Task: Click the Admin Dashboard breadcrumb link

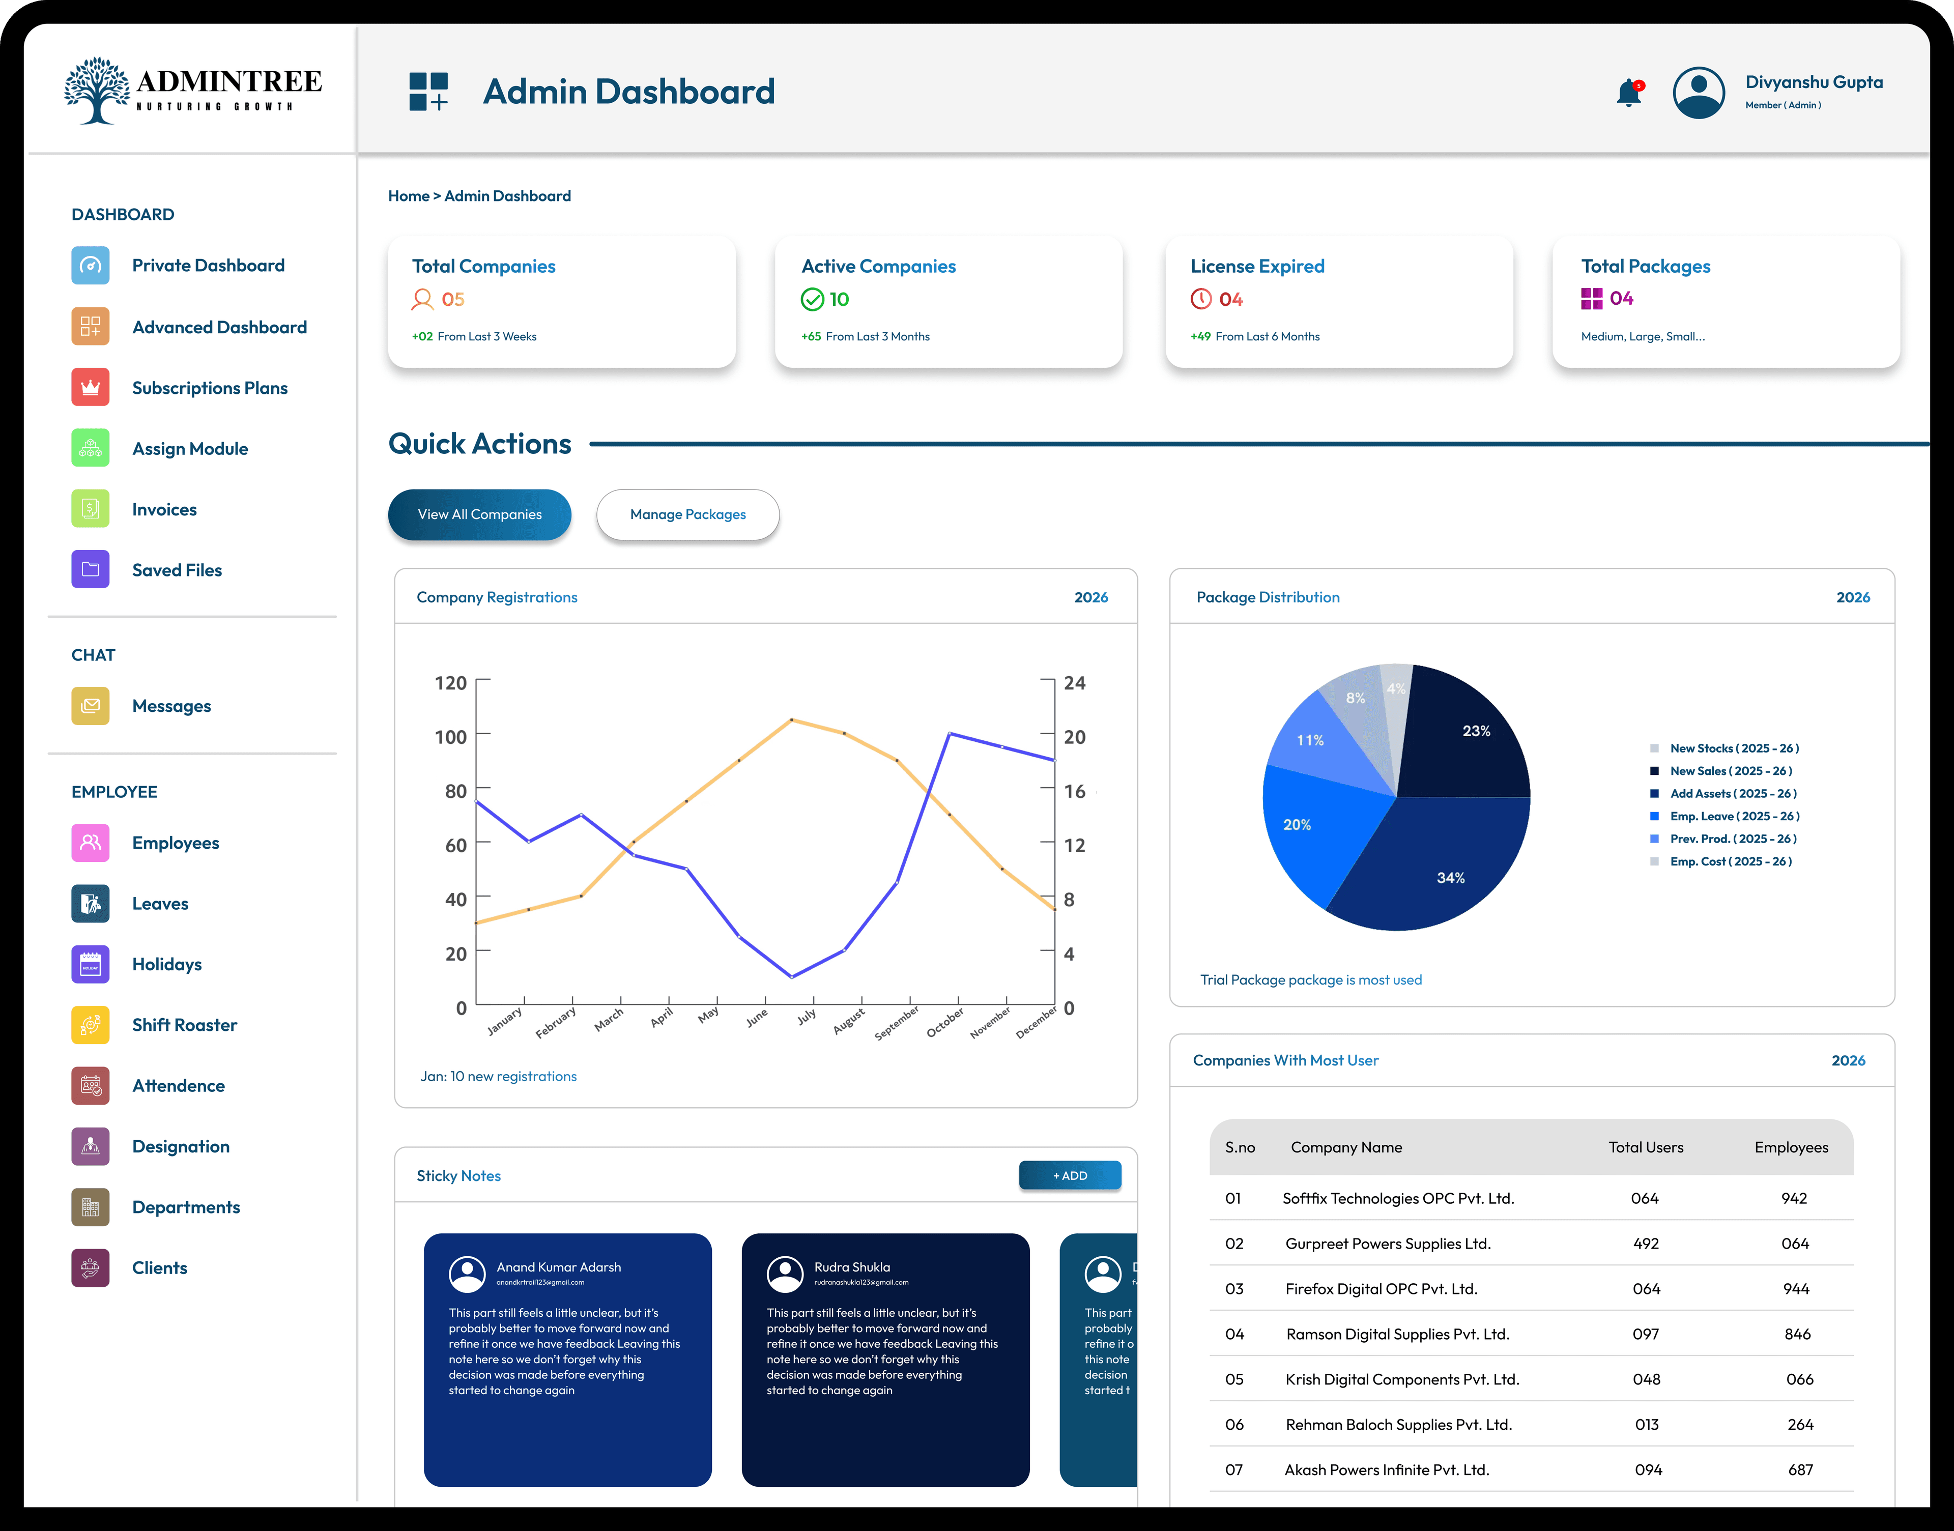Action: click(507, 195)
